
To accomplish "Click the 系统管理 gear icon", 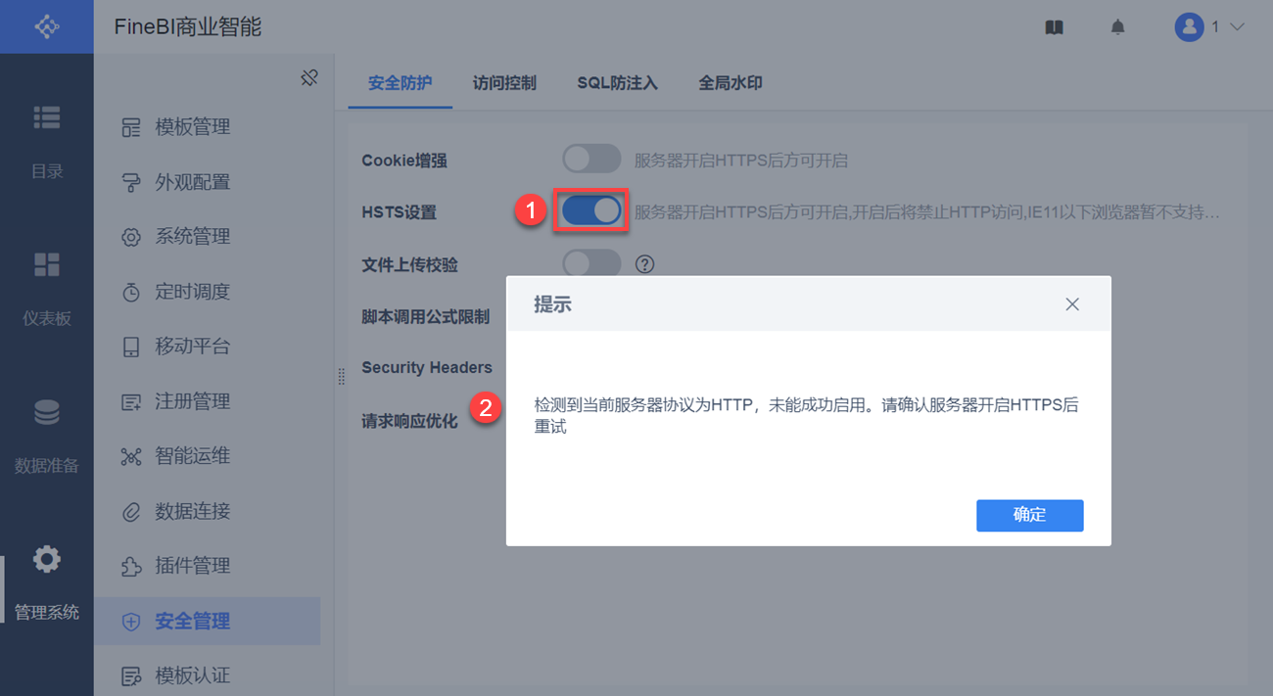I will 130,237.
